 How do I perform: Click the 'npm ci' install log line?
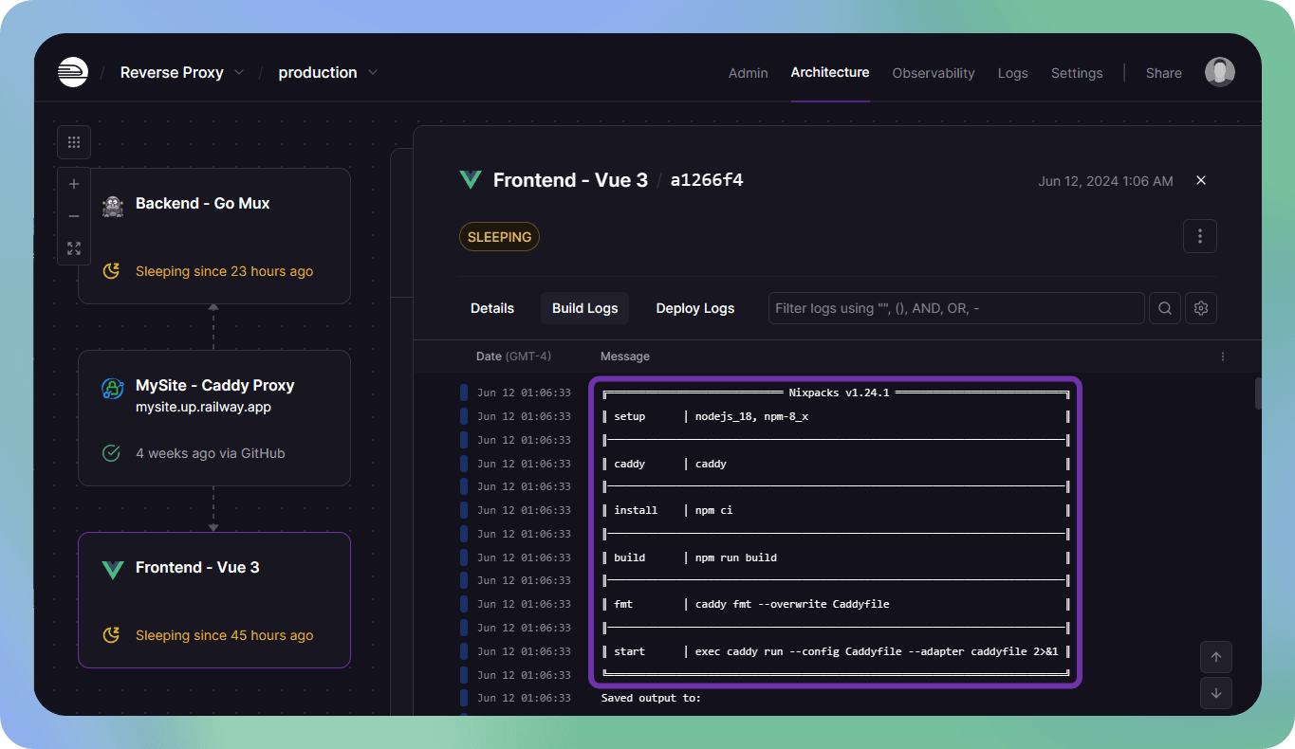[836, 510]
